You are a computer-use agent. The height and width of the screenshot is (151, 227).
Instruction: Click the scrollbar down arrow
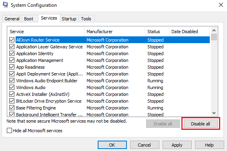tap(214, 113)
